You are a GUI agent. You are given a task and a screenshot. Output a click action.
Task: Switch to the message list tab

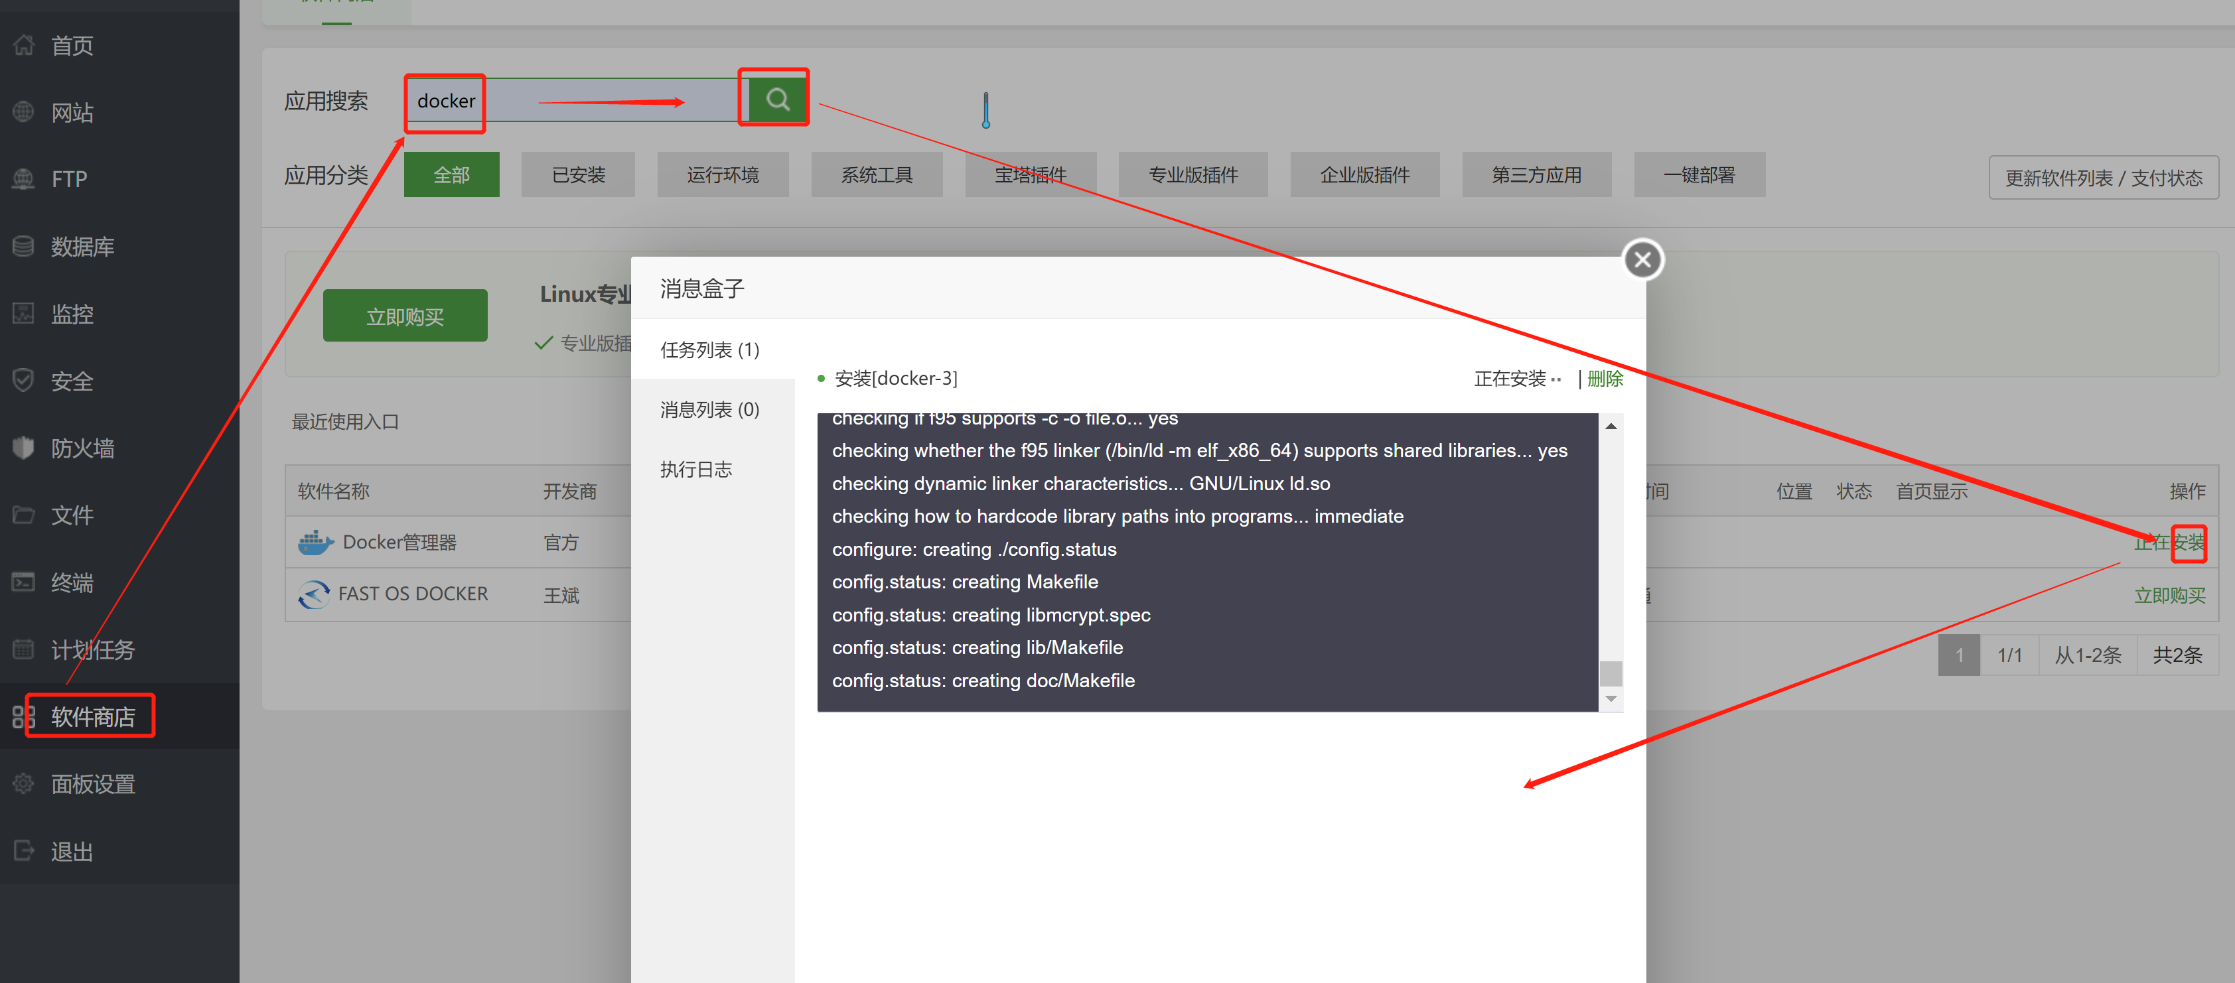709,409
